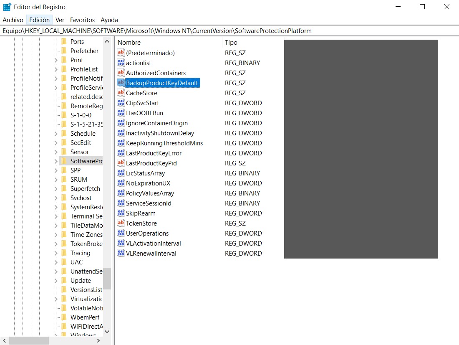Viewport: 459px width, 345px height.
Task: Expand the UAC key
Action: 56,262
